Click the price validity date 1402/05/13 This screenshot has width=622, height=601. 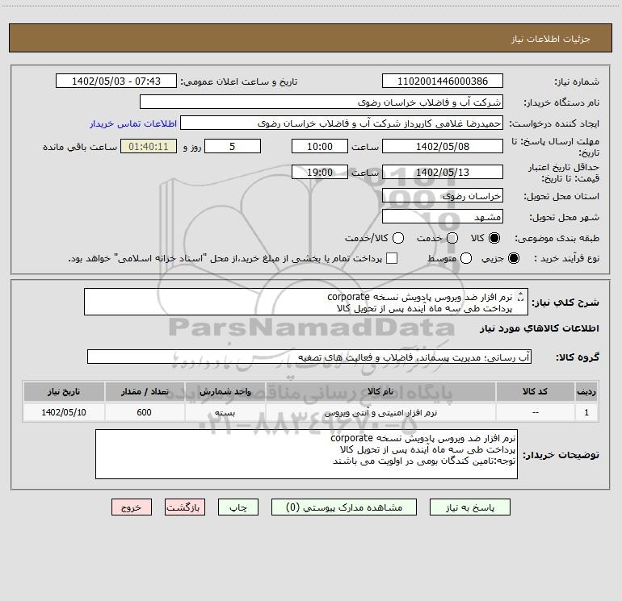(443, 172)
